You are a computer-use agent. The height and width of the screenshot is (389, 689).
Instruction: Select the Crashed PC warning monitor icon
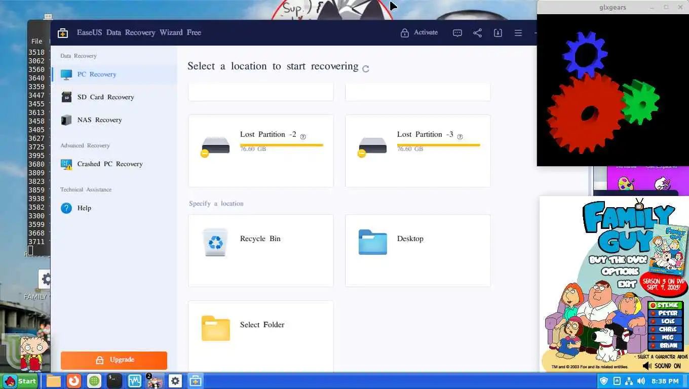pos(66,164)
